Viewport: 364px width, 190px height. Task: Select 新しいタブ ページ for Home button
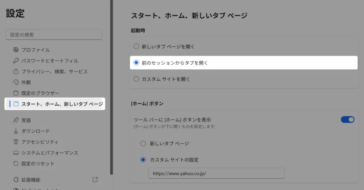(143, 143)
